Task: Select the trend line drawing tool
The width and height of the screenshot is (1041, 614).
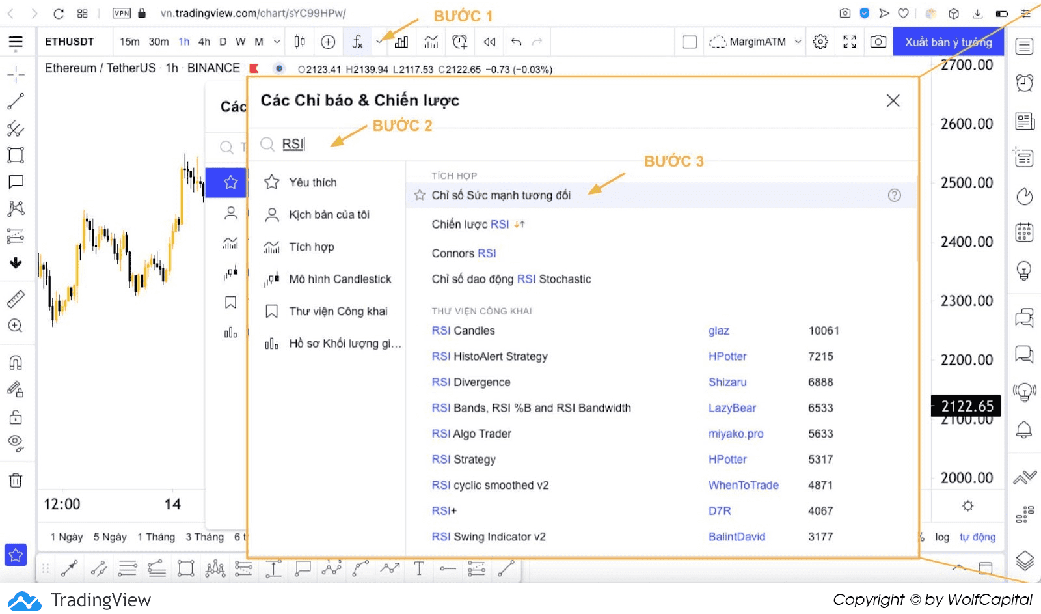Action: [16, 102]
